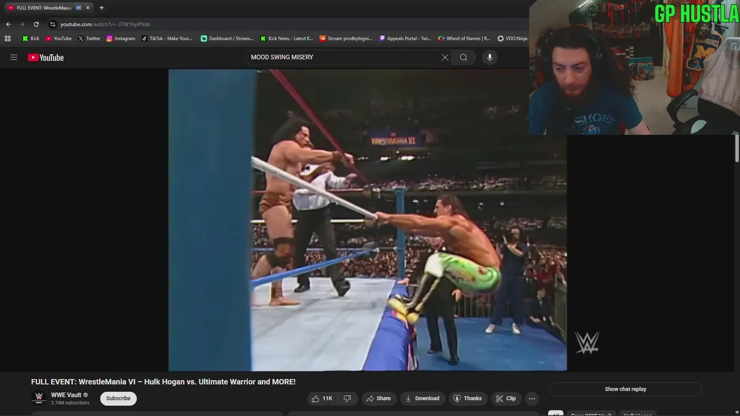
Task: Open the YouTube hamburger guide menu
Action: 14,57
